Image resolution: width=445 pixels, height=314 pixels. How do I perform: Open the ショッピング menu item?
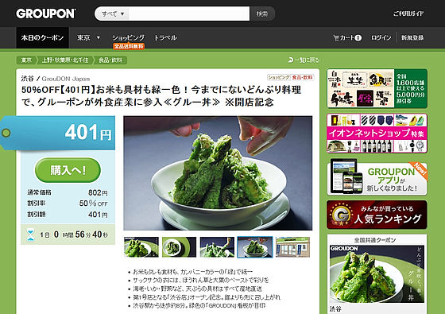coord(128,37)
